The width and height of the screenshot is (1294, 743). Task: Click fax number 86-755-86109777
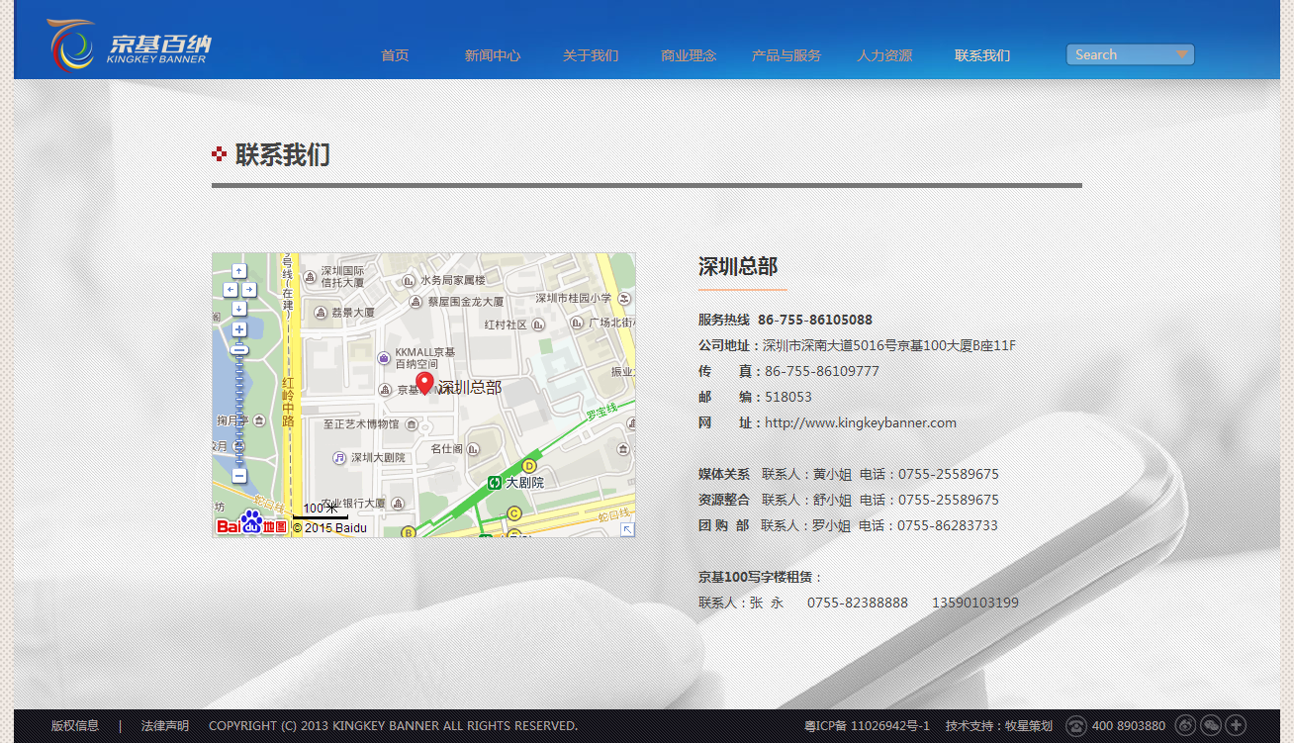click(x=822, y=372)
